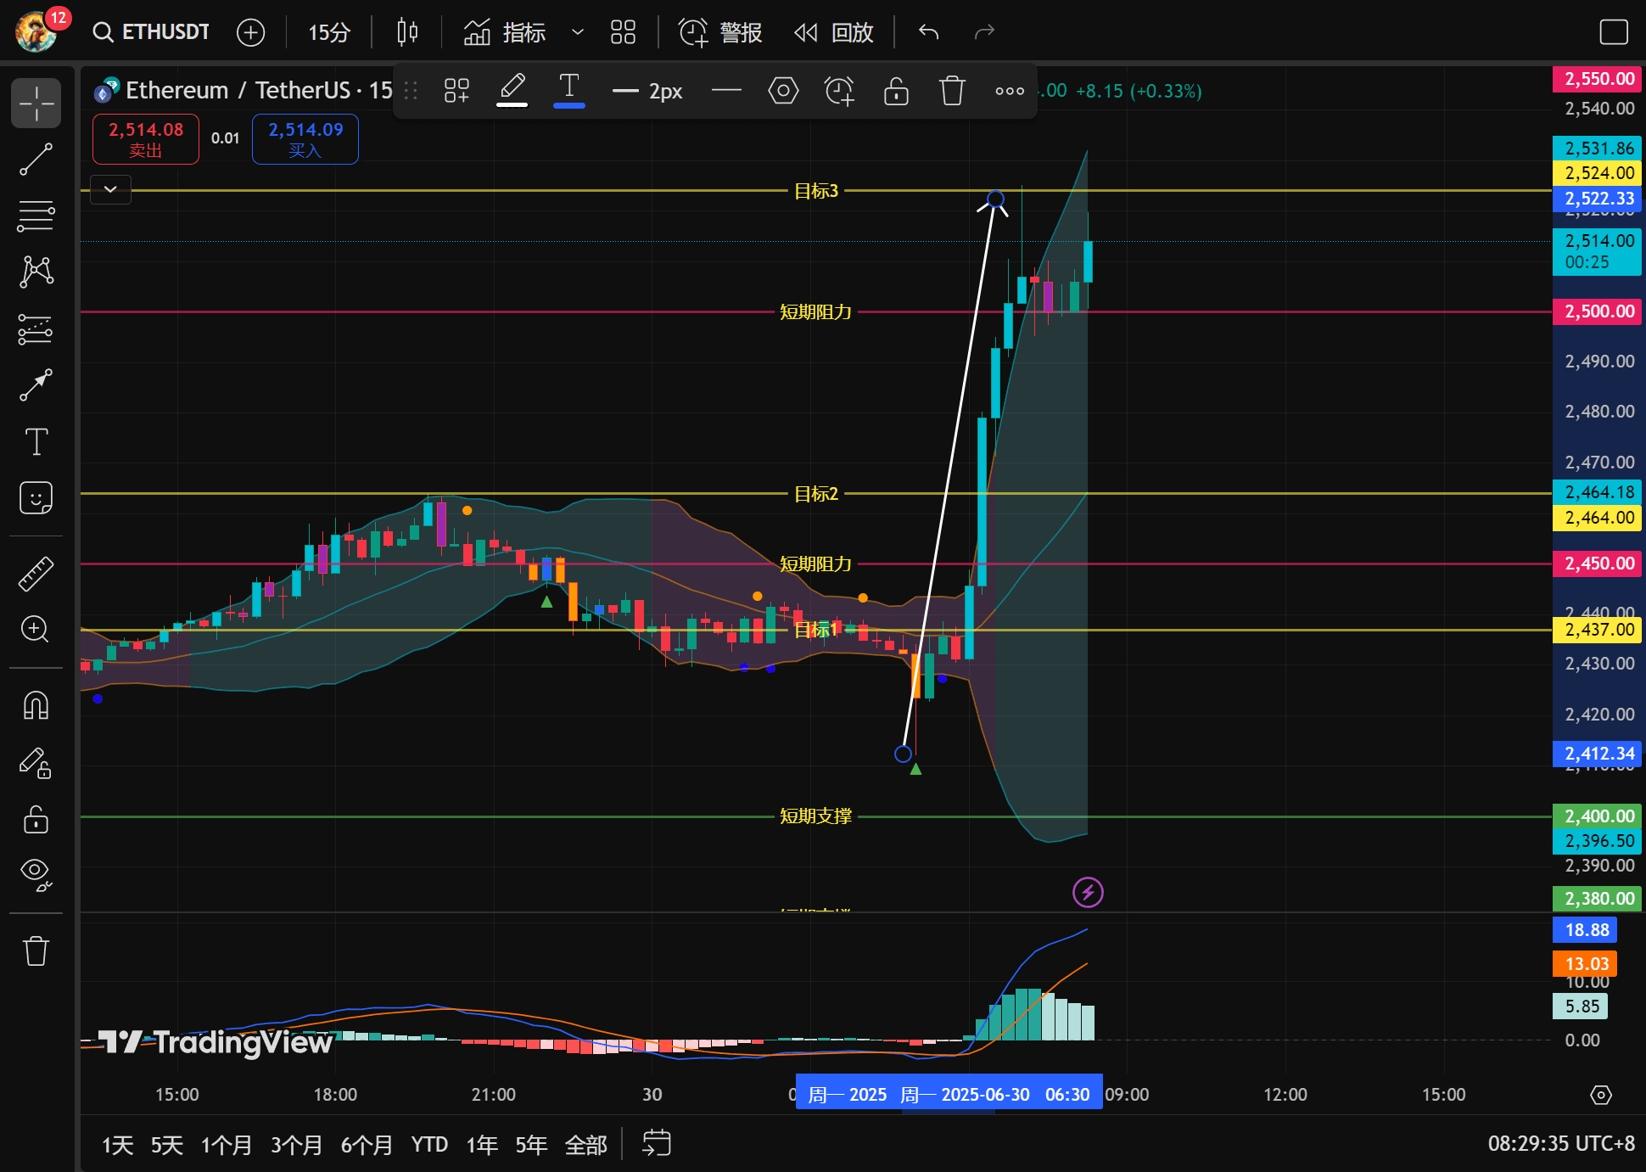
Task: Change the line color pencil swatch
Action: coord(512,90)
